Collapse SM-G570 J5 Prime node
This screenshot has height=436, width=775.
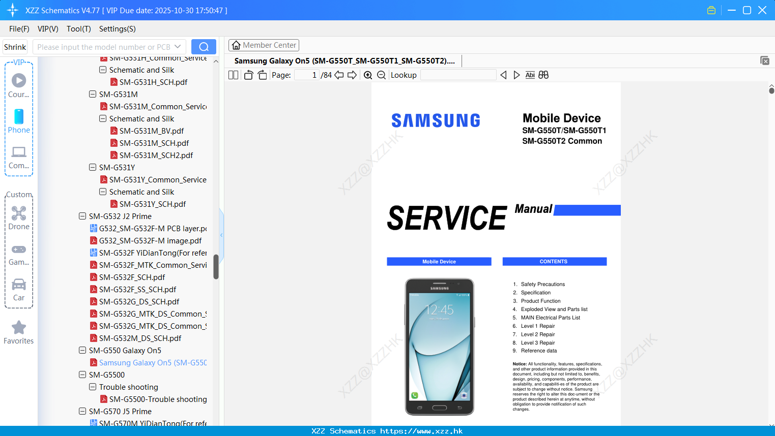(x=82, y=411)
